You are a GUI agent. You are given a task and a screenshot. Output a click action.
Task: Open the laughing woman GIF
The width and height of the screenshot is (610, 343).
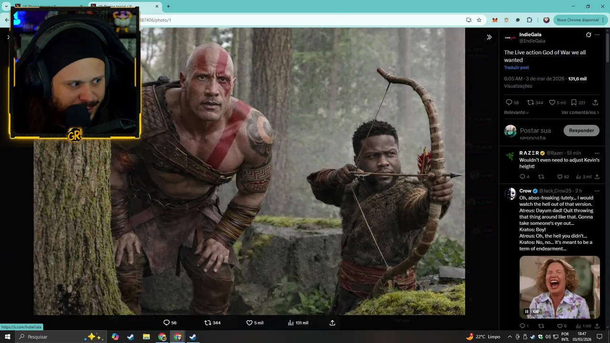[559, 287]
